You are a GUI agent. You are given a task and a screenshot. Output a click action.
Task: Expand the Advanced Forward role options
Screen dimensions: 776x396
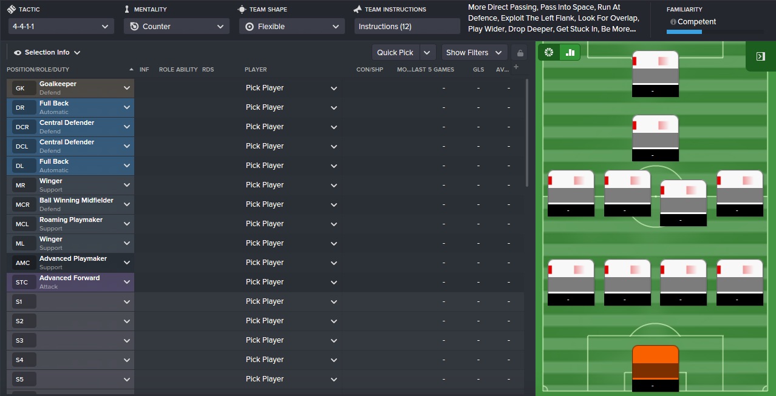pyautogui.click(x=127, y=282)
